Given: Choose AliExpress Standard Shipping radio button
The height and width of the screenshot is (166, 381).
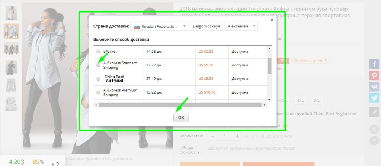Looking at the screenshot, I should [98, 65].
